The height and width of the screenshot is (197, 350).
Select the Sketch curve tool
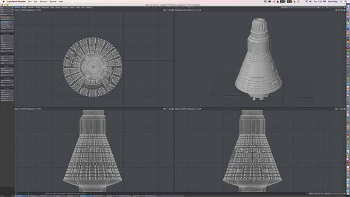point(7,90)
